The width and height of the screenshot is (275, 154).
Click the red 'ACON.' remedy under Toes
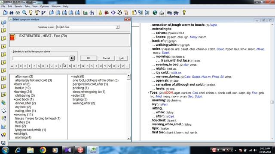point(168,93)
